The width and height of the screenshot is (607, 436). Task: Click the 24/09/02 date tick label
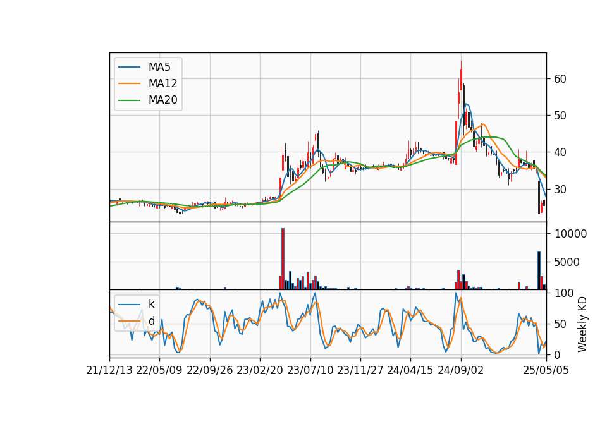pos(461,370)
